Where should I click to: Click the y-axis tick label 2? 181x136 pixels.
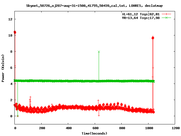pyautogui.click(x=11, y=100)
